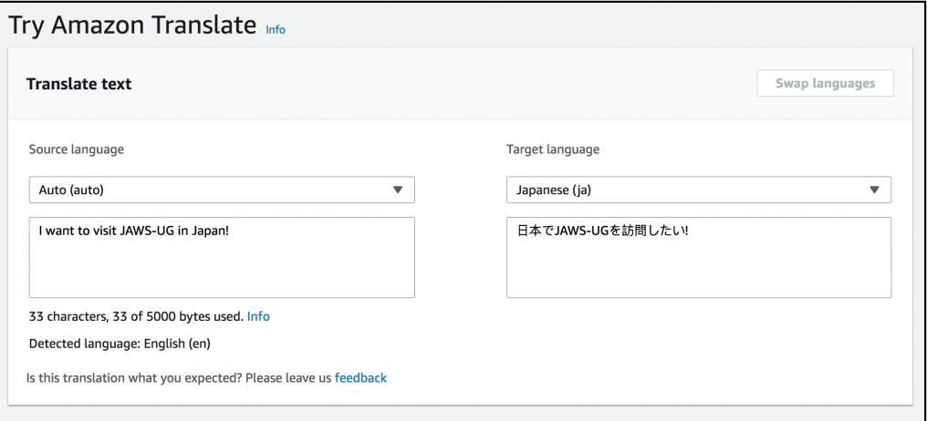The height and width of the screenshot is (421, 927).
Task: Click the source language dropdown arrow
Action: tap(398, 190)
